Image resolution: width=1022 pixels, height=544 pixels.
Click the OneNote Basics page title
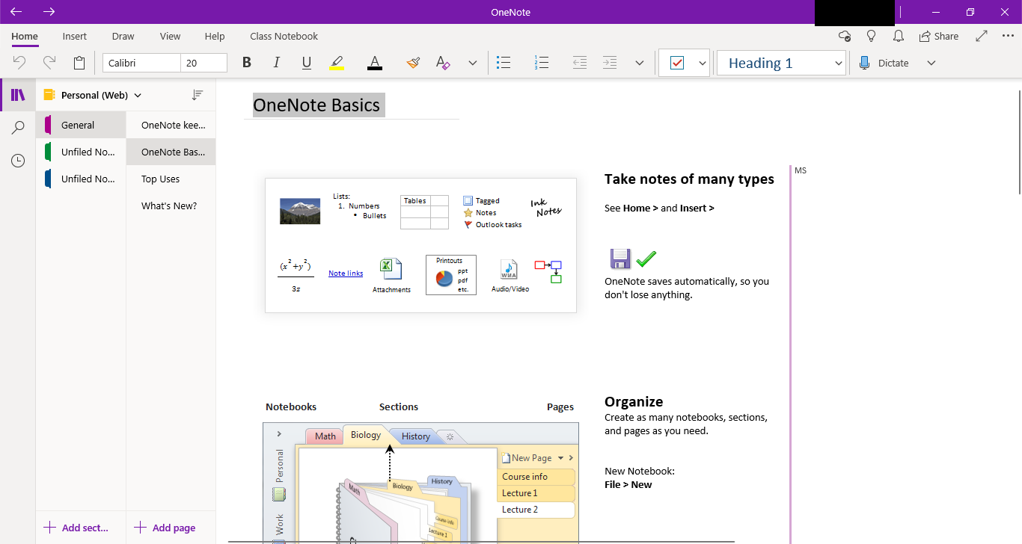tap(316, 105)
